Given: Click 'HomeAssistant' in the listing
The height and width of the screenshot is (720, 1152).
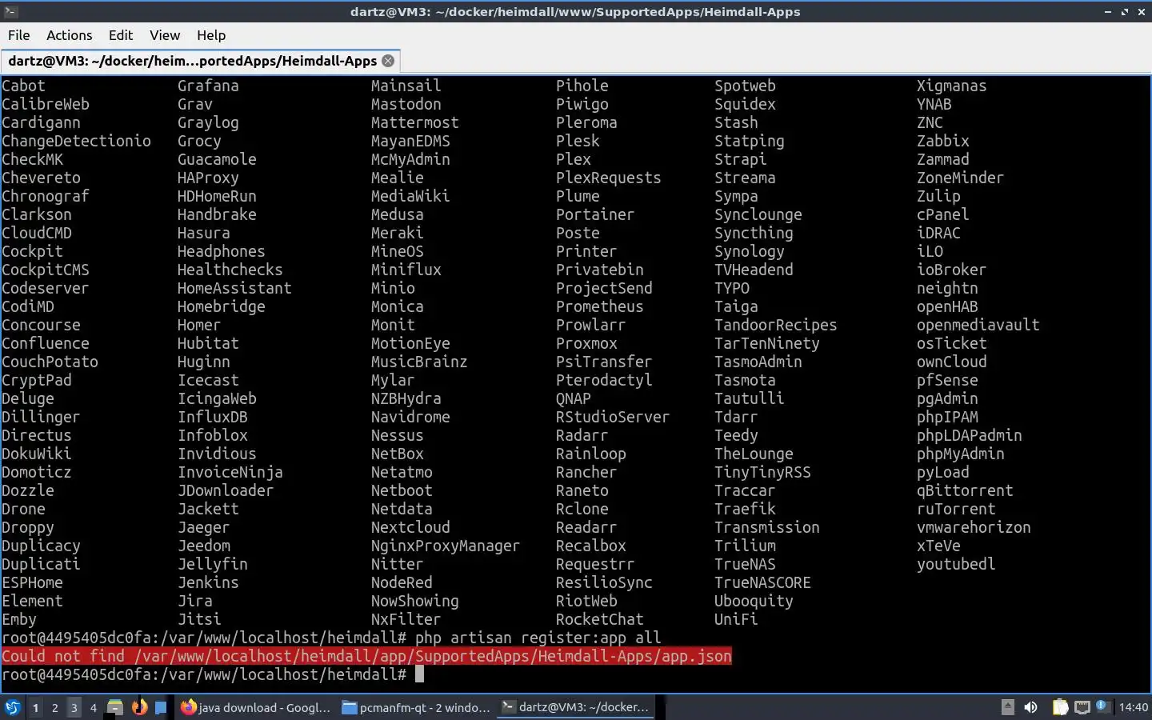Looking at the screenshot, I should 234,288.
